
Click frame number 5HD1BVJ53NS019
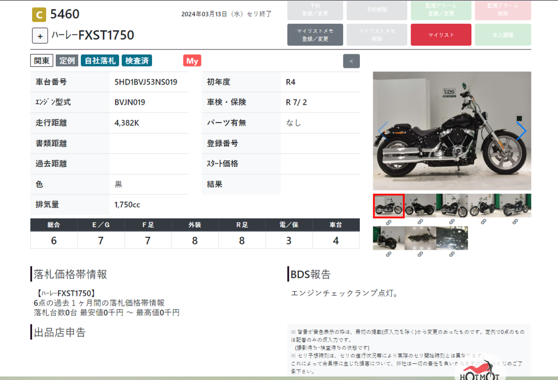click(x=146, y=82)
